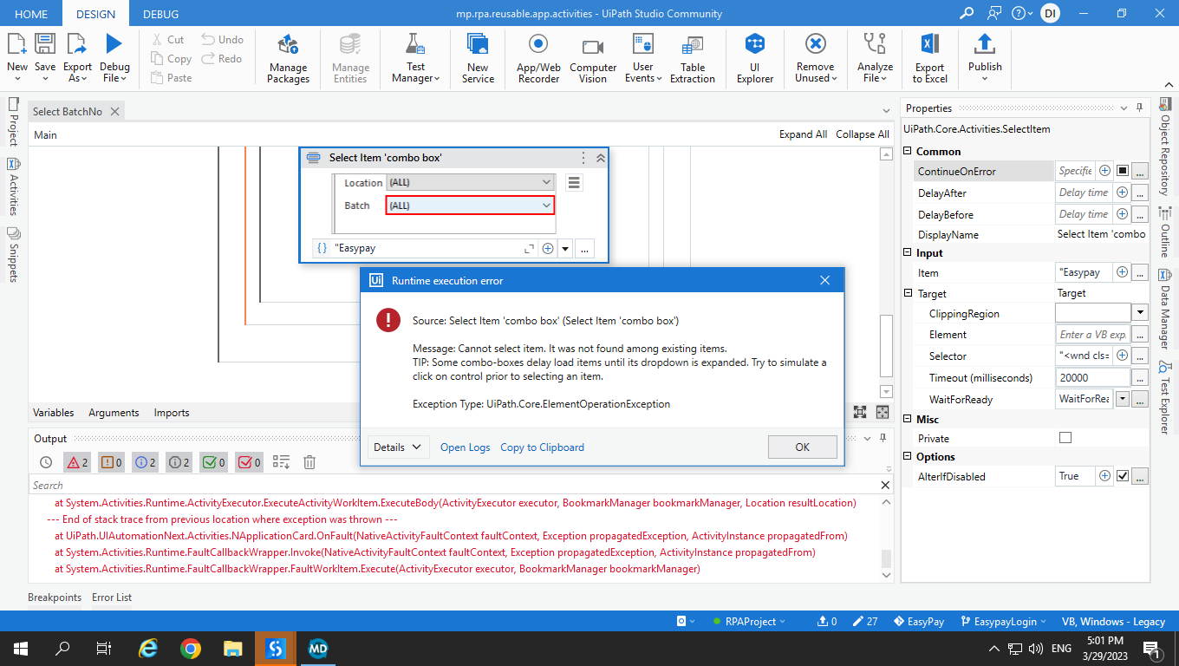Image resolution: width=1179 pixels, height=666 pixels.
Task: Click the fit-to-screen icon in the designer
Action: pos(860,413)
